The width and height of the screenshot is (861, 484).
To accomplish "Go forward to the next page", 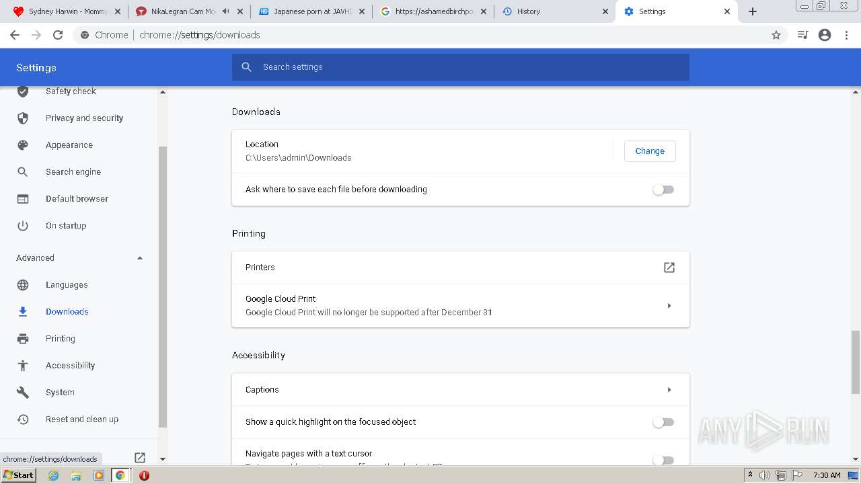I will click(x=36, y=35).
